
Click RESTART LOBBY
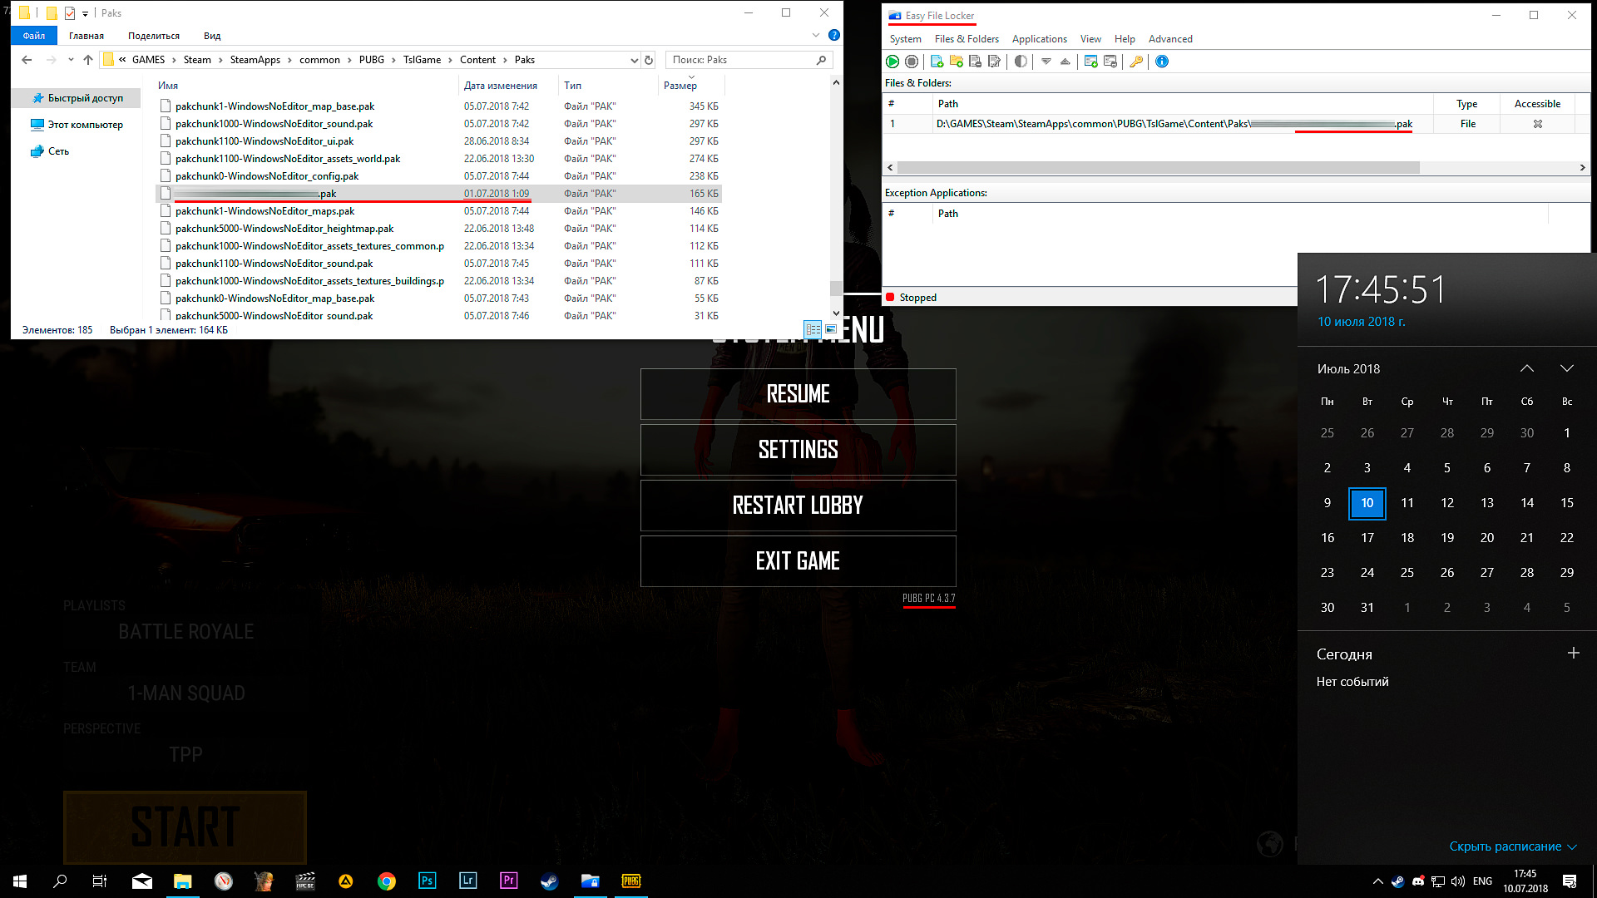(798, 506)
